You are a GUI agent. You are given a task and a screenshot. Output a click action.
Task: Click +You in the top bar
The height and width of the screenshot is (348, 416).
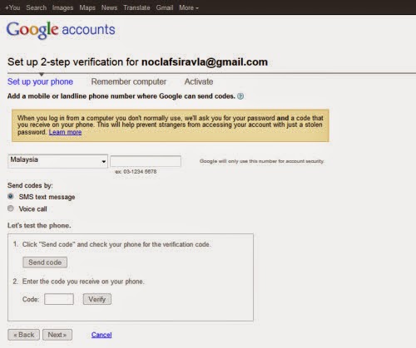tap(12, 7)
